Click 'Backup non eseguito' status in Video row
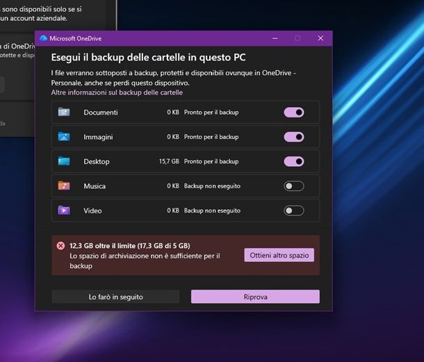The image size is (424, 362). tap(212, 211)
